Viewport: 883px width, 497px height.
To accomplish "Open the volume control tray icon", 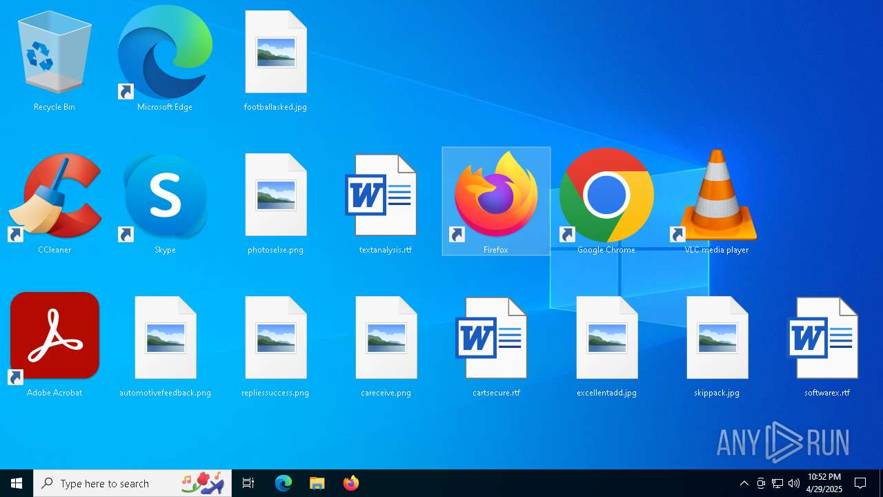I will click(794, 483).
